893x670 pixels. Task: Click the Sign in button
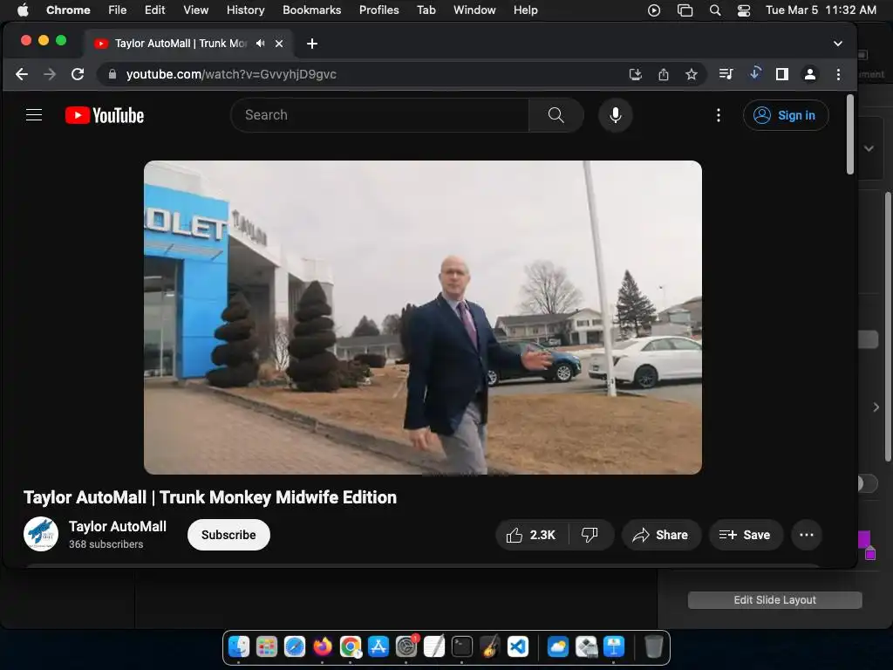tap(786, 115)
